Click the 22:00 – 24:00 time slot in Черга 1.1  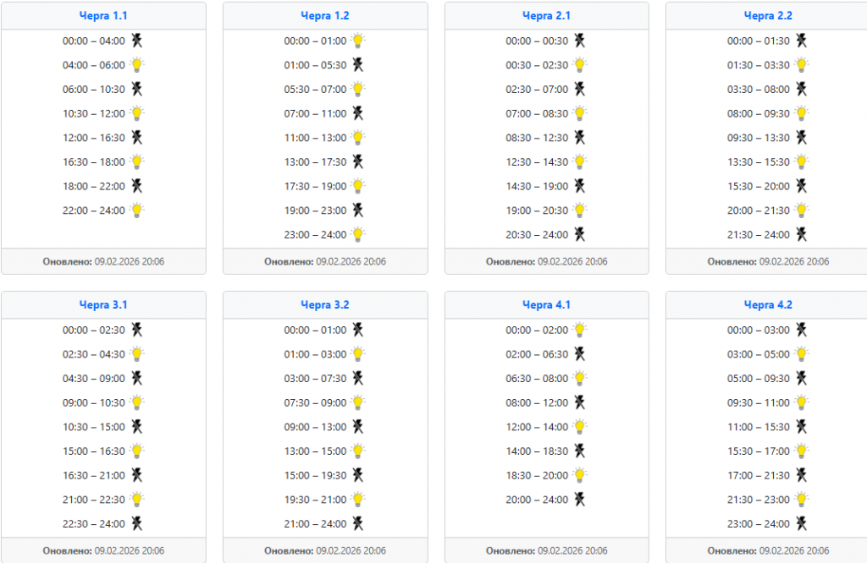pos(93,210)
